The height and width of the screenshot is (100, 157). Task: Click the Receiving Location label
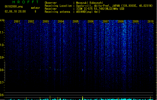tap(58, 6)
